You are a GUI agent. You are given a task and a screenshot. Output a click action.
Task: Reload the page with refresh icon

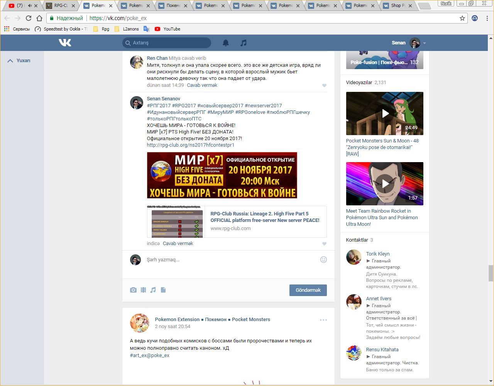pyautogui.click(x=29, y=18)
